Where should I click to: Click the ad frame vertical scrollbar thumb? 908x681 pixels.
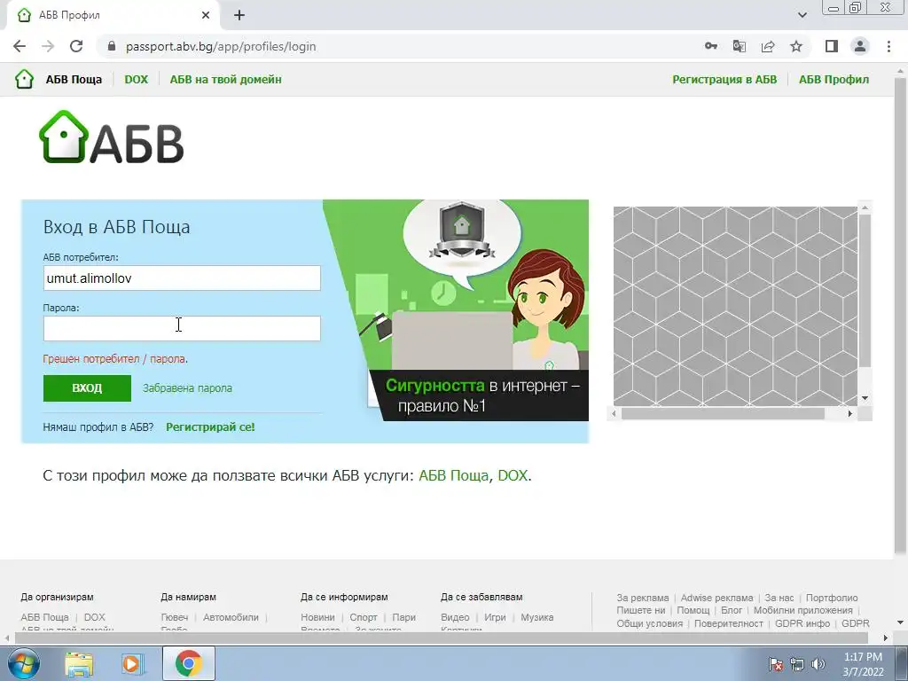pos(865,291)
